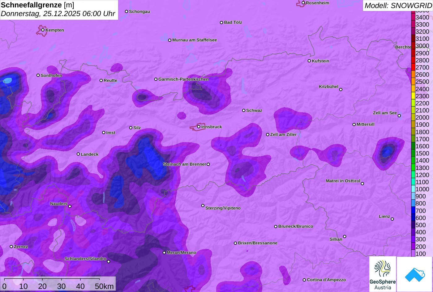Click the Murnau am Staffelsee marker
The width and height of the screenshot is (433, 292).
170,40
